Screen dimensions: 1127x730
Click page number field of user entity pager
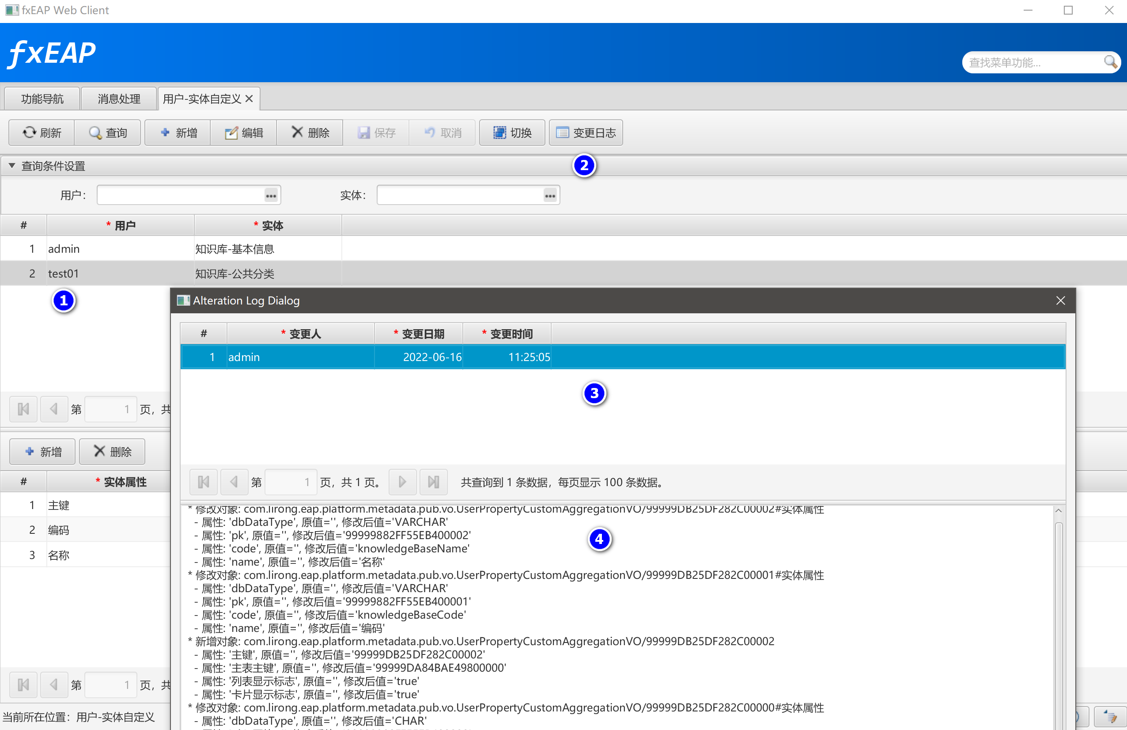[111, 409]
